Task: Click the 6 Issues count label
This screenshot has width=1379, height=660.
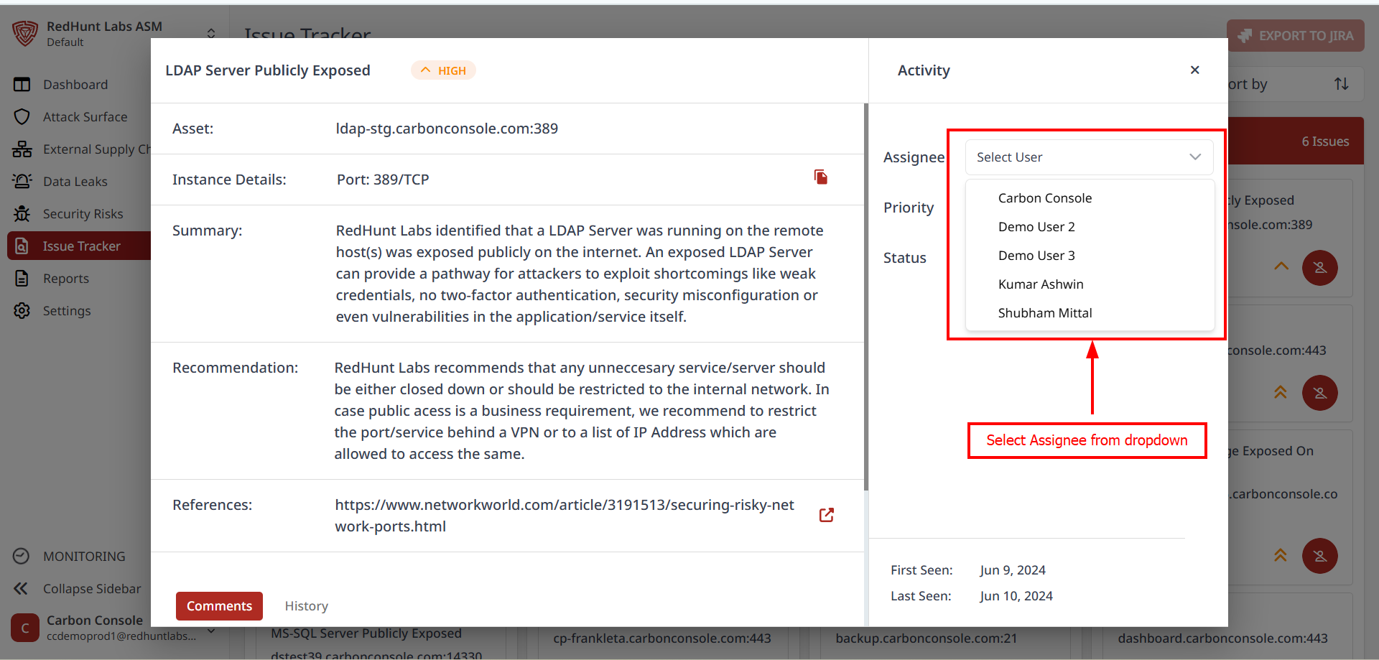Action: coord(1325,141)
